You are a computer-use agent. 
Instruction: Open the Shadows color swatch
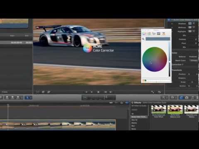click(190, 24)
